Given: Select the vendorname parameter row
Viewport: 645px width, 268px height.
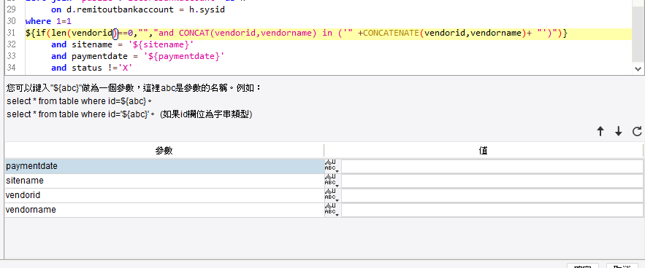Looking at the screenshot, I should [x=164, y=210].
